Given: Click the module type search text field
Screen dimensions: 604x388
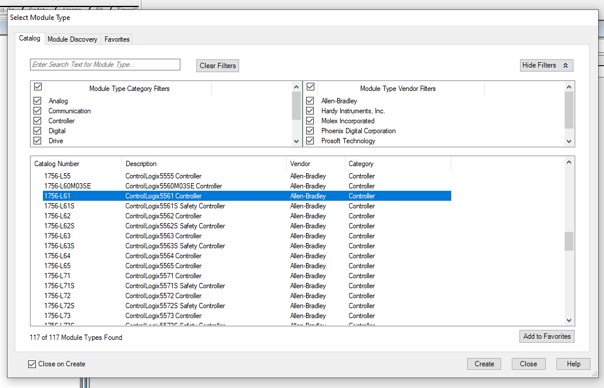Looking at the screenshot, I should [105, 65].
